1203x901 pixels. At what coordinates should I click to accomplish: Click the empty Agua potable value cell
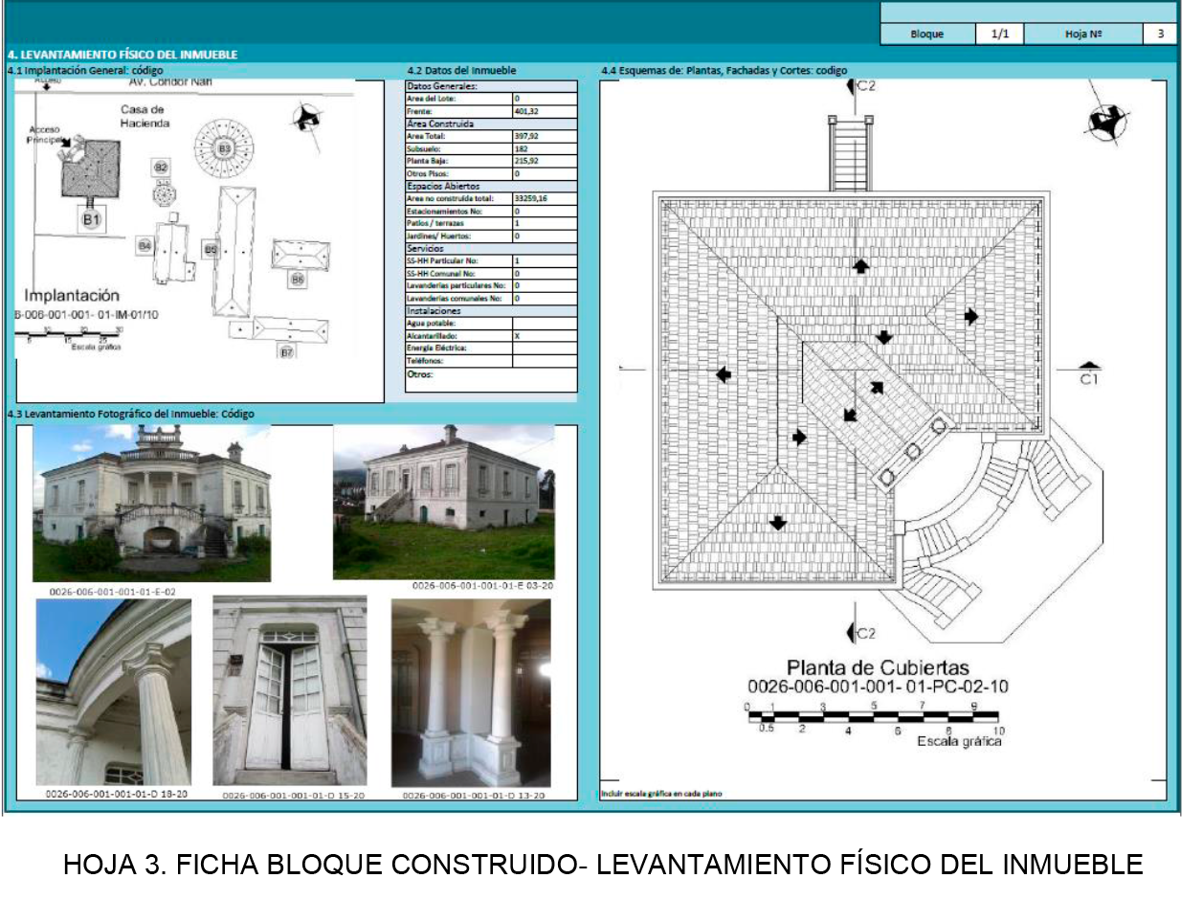point(545,324)
